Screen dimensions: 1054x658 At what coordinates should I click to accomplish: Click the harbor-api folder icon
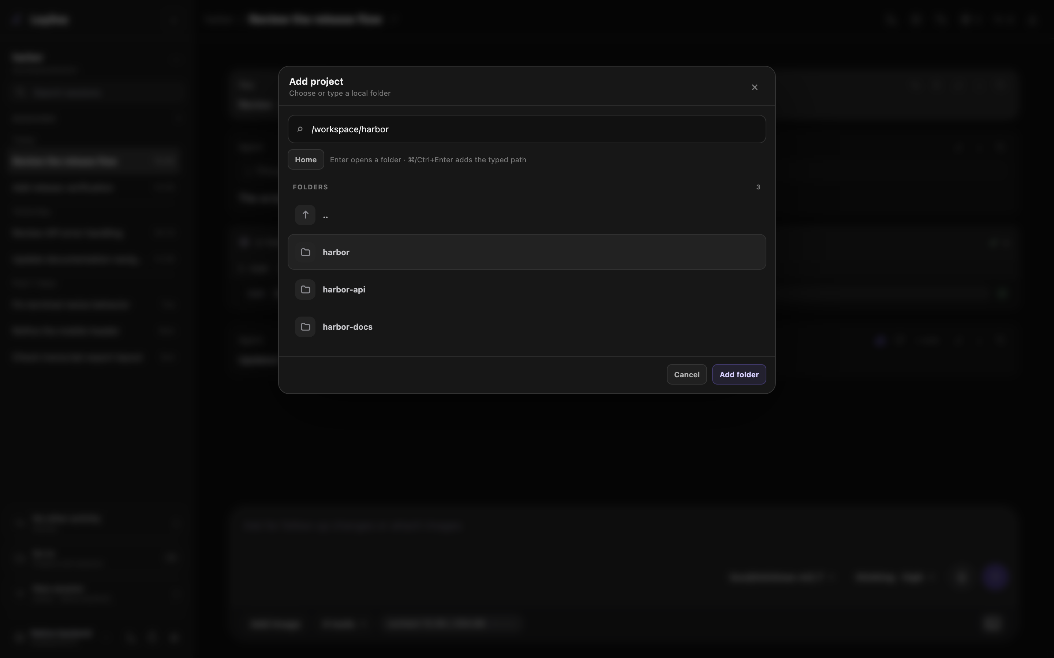305,290
